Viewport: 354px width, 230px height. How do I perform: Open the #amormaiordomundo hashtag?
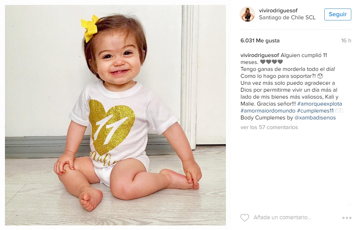point(268,111)
